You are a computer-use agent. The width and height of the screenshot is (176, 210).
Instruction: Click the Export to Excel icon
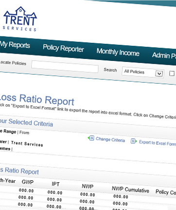pyautogui.click(x=134, y=141)
